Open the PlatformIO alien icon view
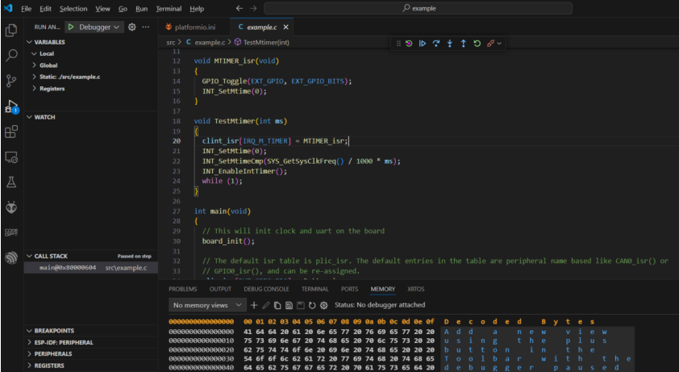Image resolution: width=679 pixels, height=372 pixels. click(x=11, y=207)
